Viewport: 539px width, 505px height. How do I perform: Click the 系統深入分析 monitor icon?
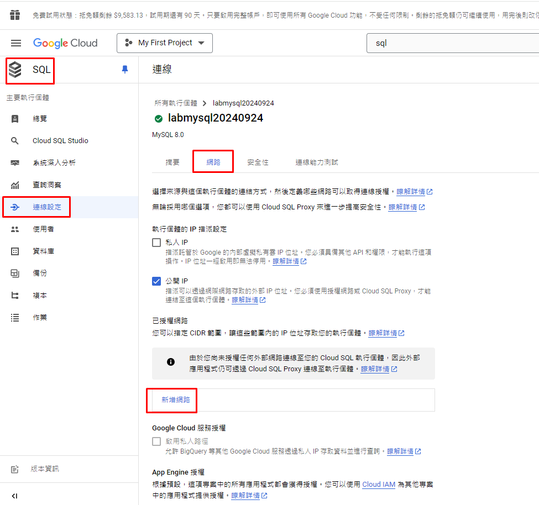pyautogui.click(x=15, y=163)
